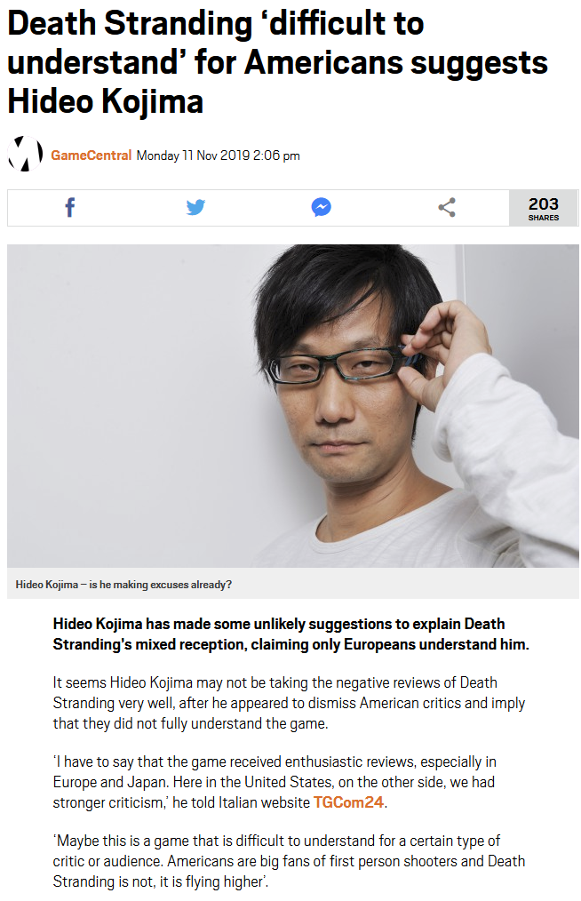Click the caption about making excuses already
Viewport: 581px width, 901px height.
[x=123, y=585]
